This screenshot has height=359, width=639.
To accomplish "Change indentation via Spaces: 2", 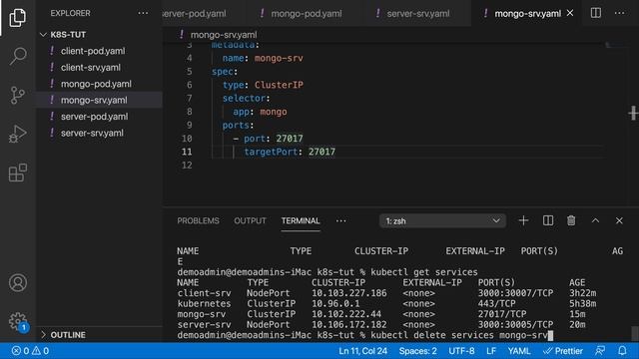I will [x=417, y=351].
